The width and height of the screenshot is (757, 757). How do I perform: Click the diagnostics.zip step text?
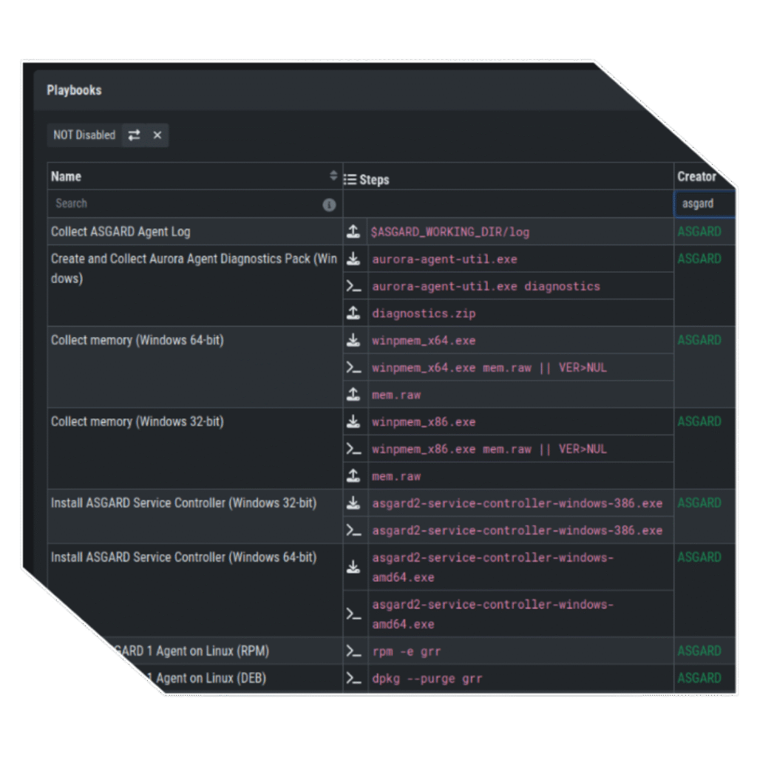click(x=424, y=313)
